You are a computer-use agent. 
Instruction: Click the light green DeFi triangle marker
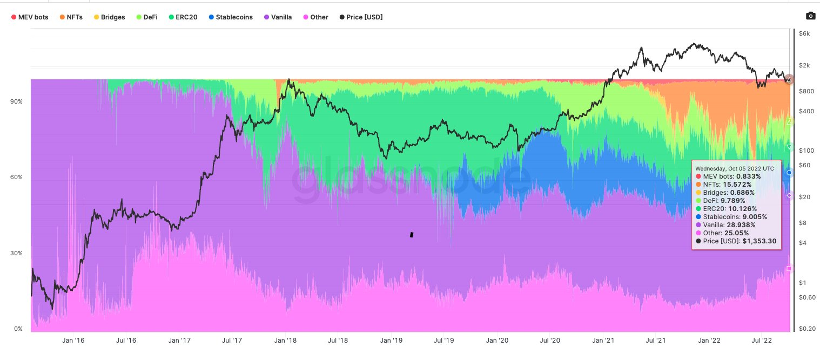coord(789,122)
